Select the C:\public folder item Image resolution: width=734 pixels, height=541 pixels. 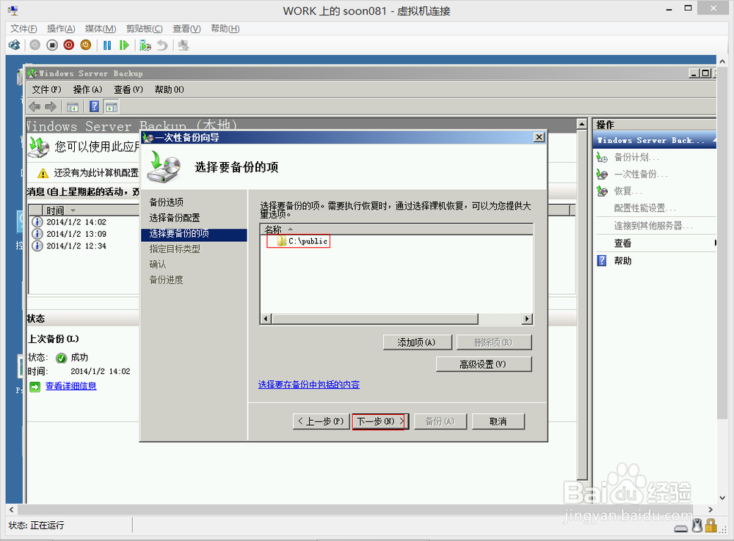302,240
